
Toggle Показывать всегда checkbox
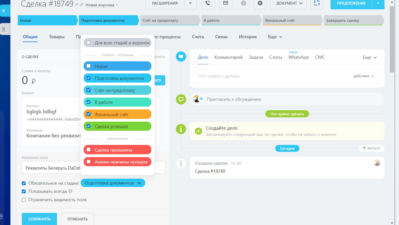coord(24,191)
